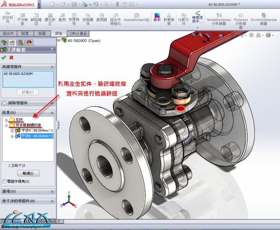Accept interference check with green checkmark
This screenshot has height=230, width=280.
click(x=4, y=57)
